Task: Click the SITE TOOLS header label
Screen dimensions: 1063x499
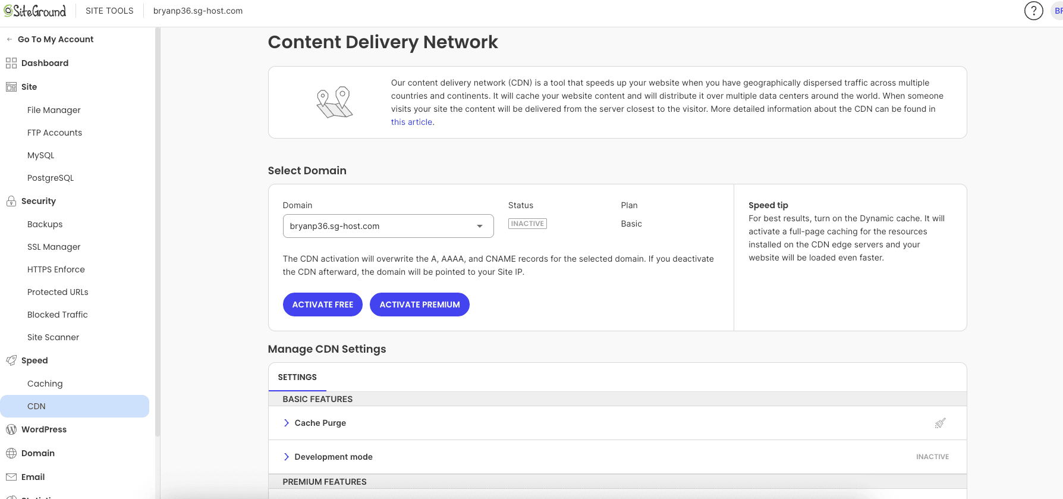Action: tap(109, 11)
